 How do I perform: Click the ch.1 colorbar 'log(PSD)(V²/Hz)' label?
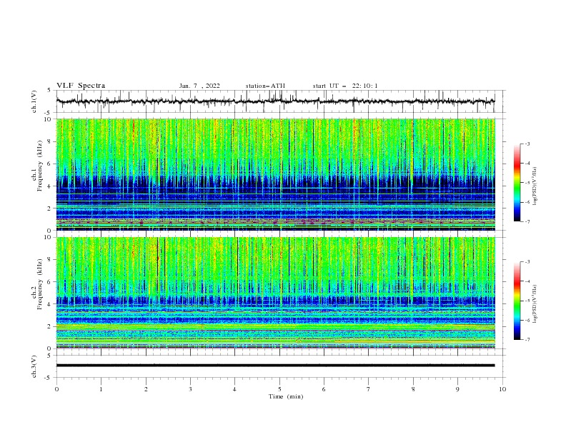point(535,186)
